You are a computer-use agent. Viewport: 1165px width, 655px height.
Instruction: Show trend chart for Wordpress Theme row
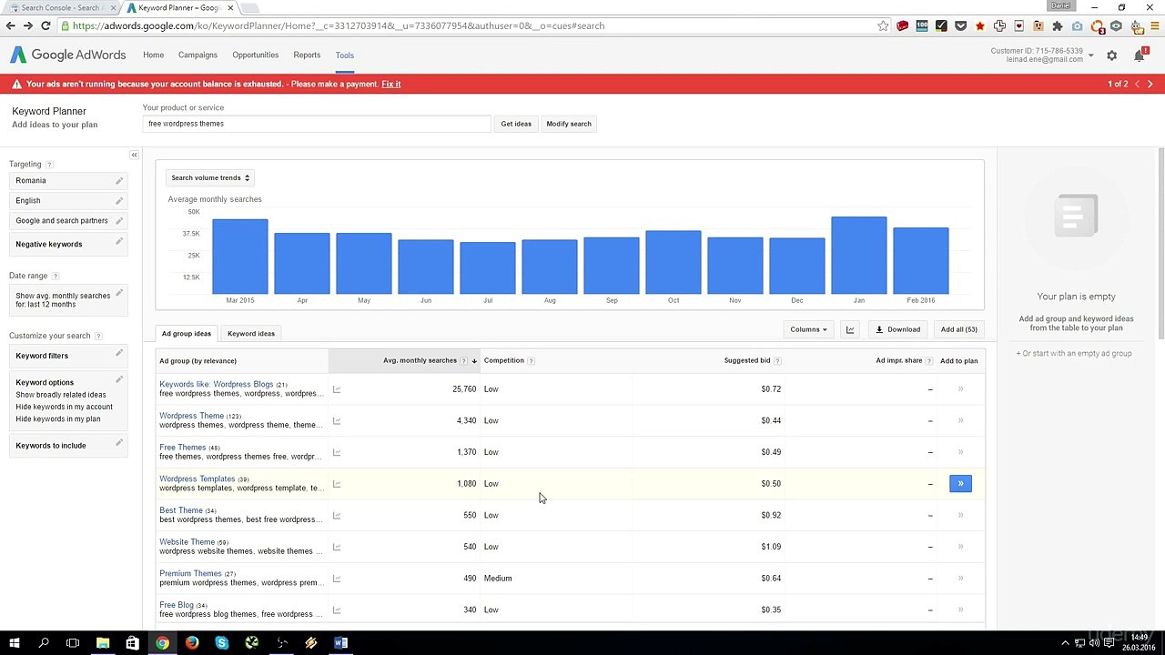(337, 421)
